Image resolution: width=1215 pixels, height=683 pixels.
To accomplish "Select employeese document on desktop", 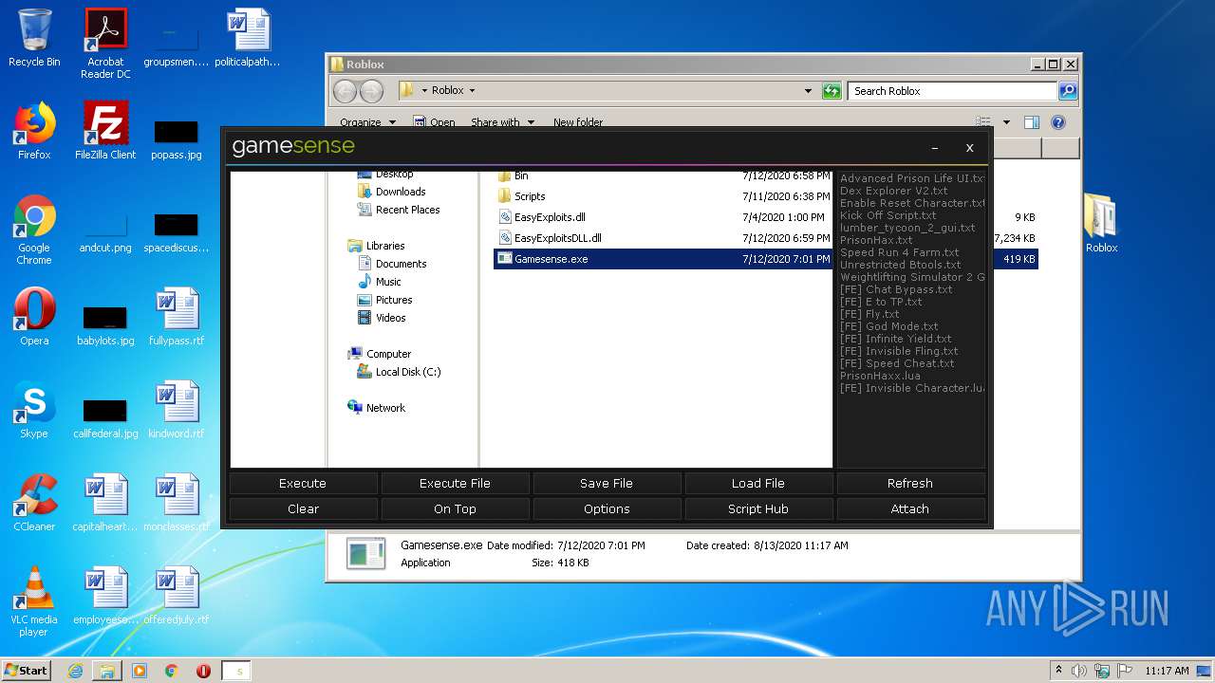I will pos(105,596).
